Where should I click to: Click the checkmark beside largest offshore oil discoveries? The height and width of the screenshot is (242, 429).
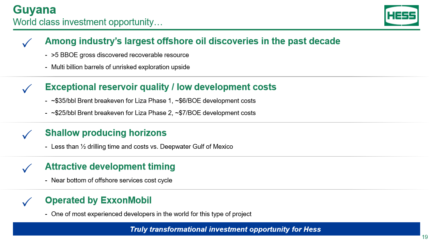point(27,43)
